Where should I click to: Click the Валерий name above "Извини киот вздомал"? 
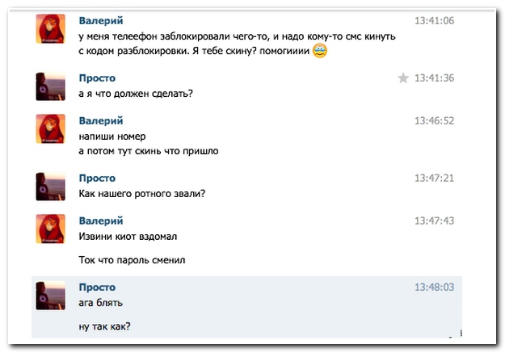point(101,221)
